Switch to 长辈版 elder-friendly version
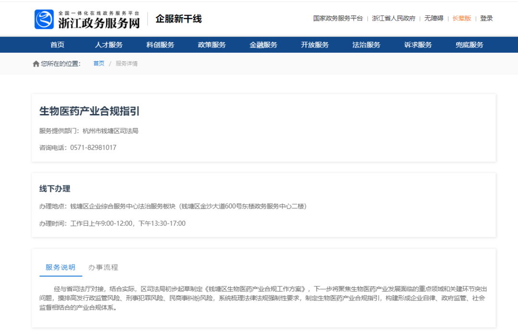 462,19
